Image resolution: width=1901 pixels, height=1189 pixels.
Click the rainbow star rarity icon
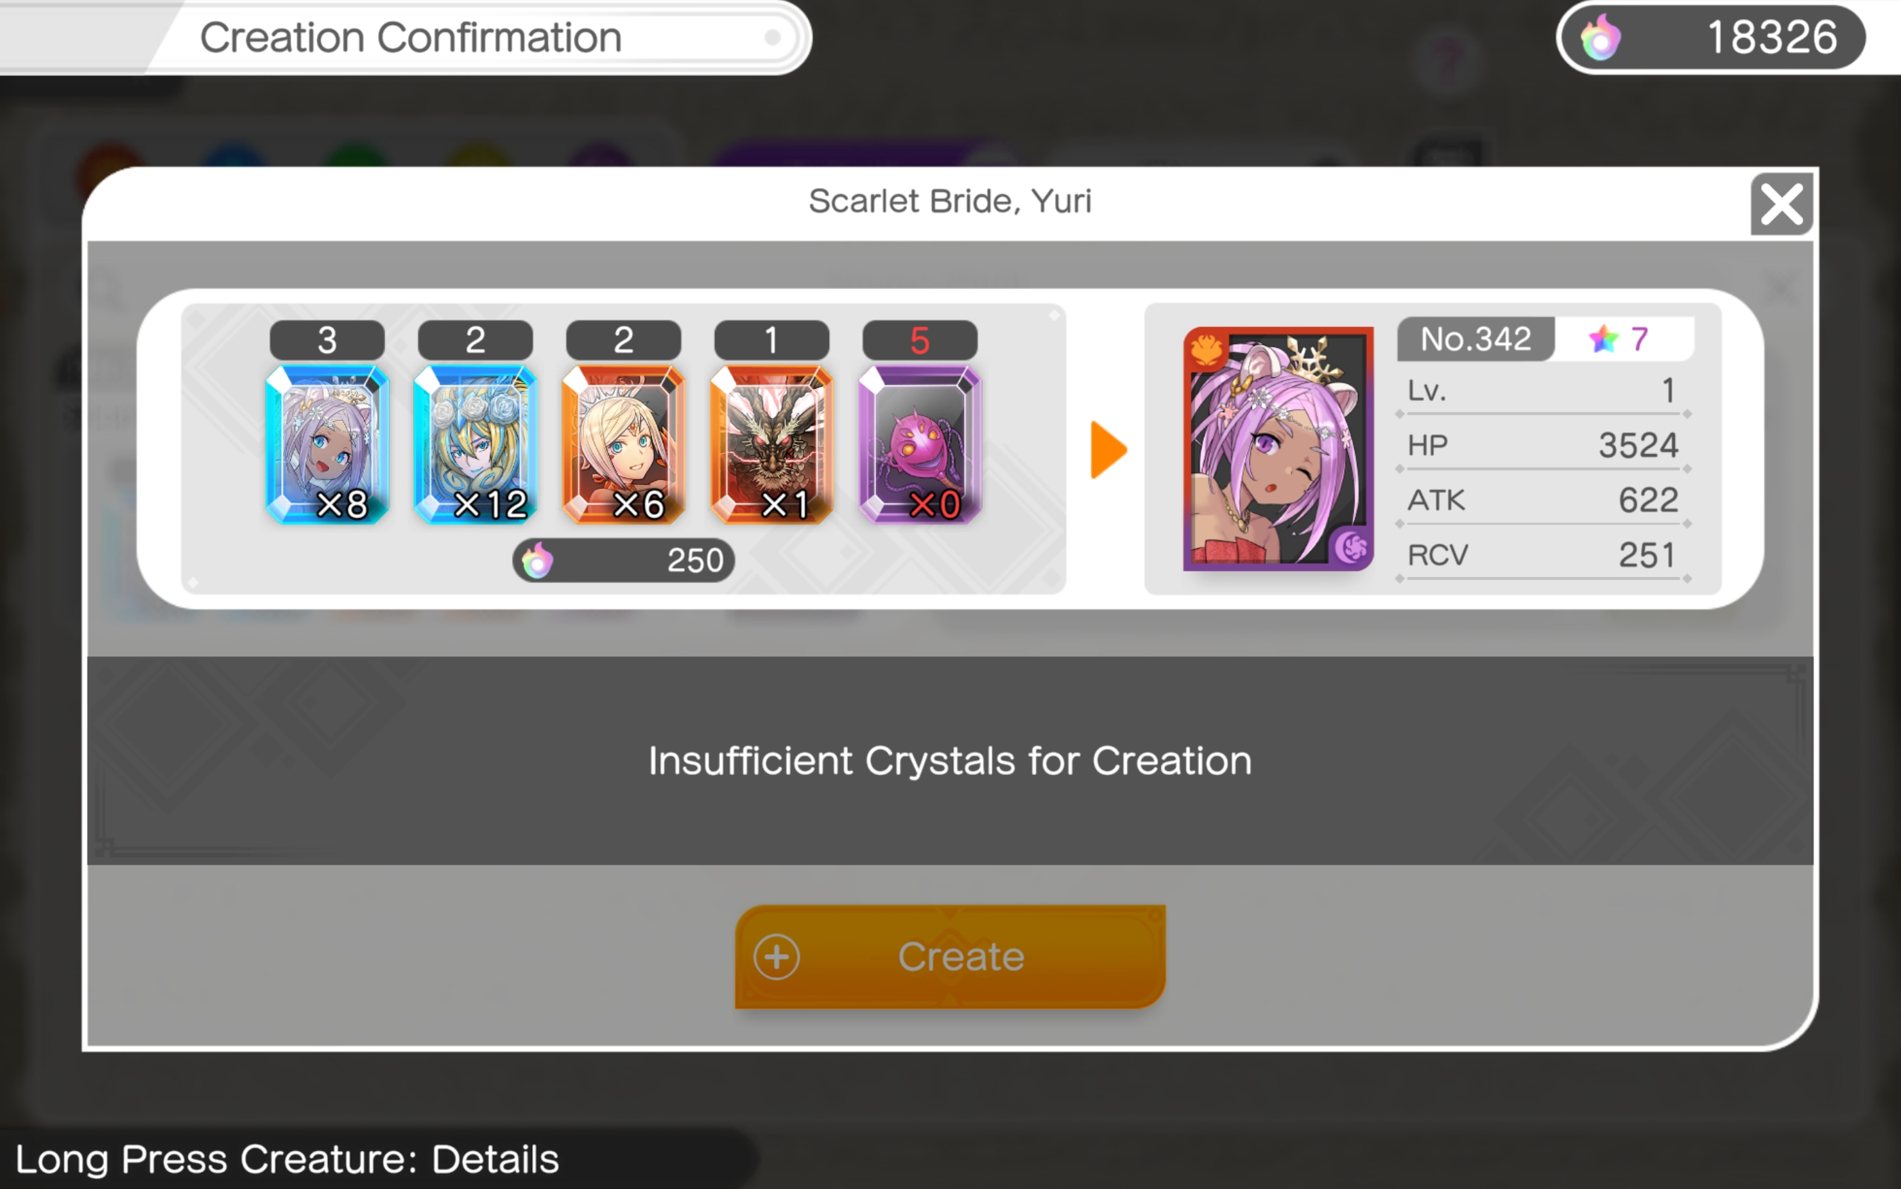pyautogui.click(x=1603, y=339)
